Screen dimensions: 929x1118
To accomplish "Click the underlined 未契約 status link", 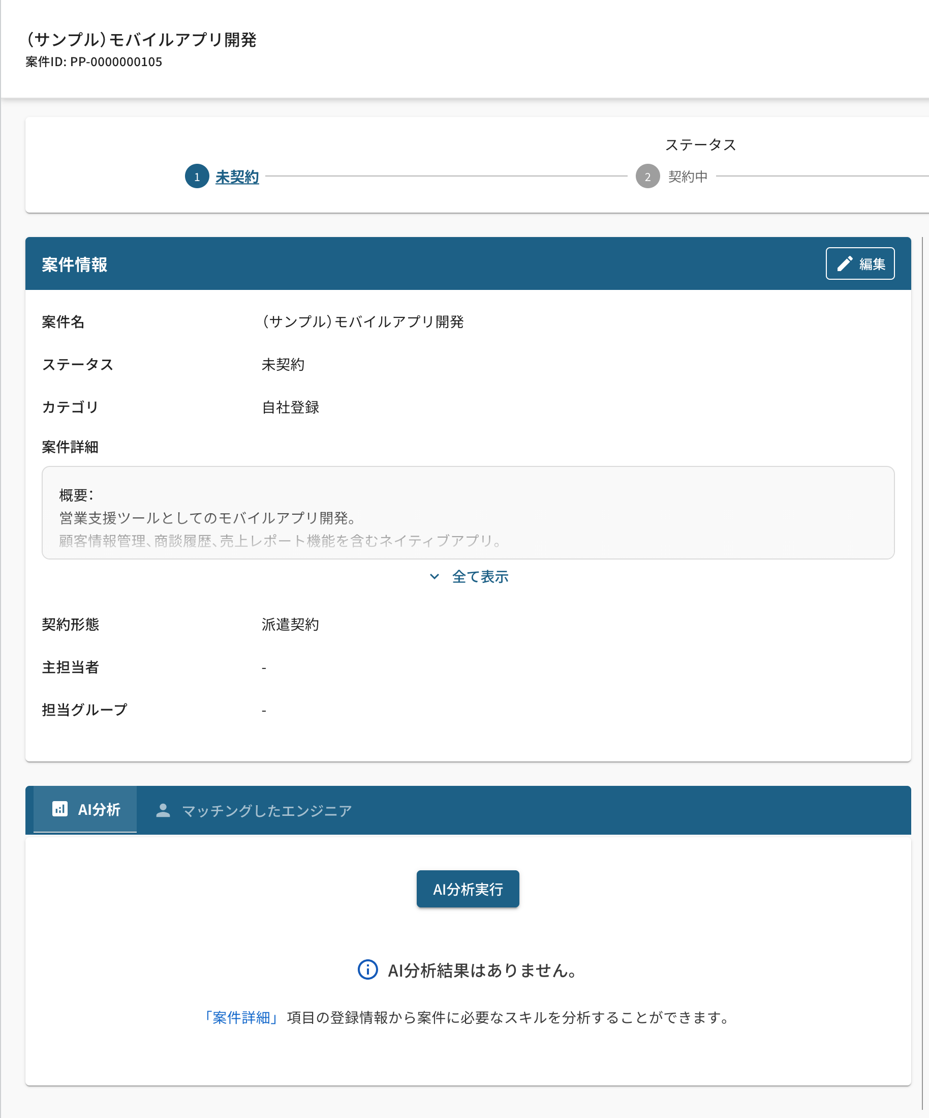I will coord(237,176).
